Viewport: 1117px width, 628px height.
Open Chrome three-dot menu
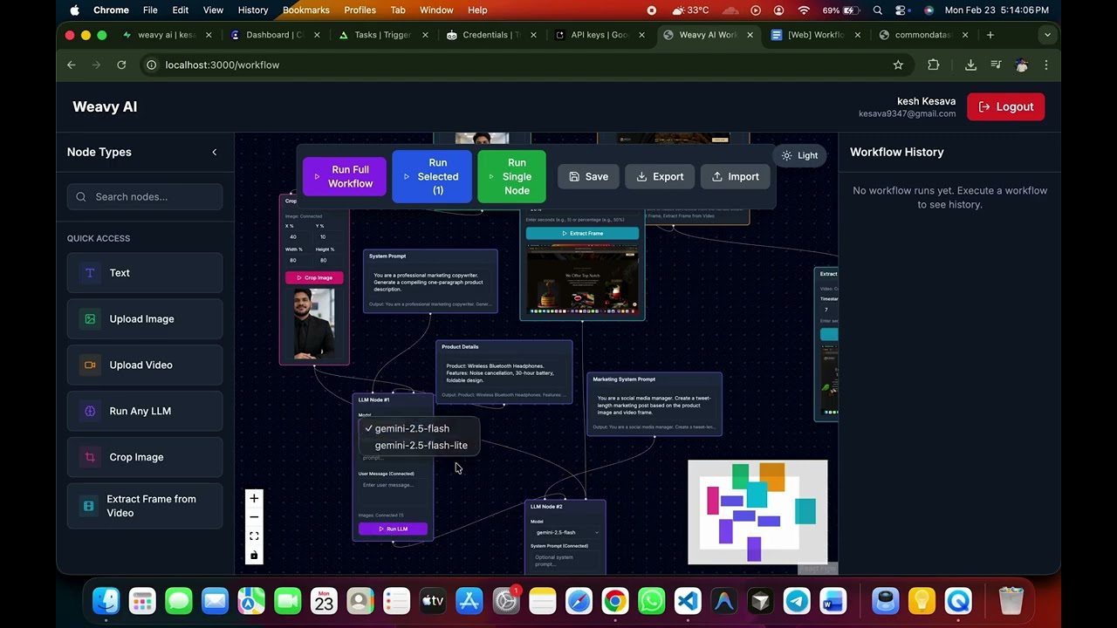(1046, 65)
